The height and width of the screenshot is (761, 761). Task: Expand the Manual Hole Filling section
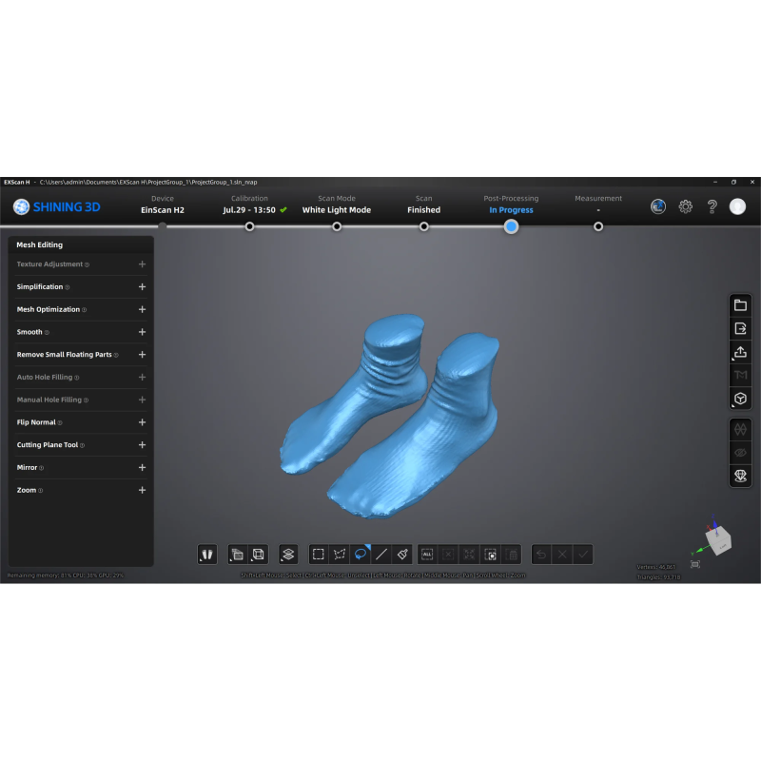click(142, 400)
